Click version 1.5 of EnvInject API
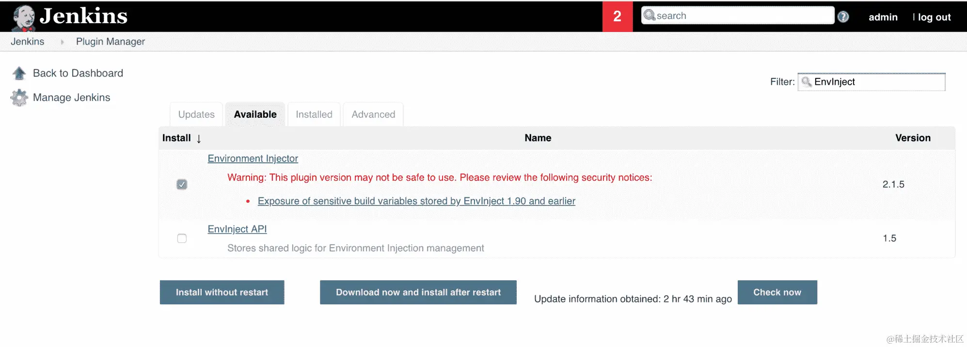Image resolution: width=967 pixels, height=347 pixels. point(889,238)
